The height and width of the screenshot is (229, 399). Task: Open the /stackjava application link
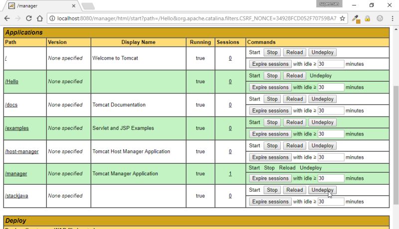pos(16,196)
